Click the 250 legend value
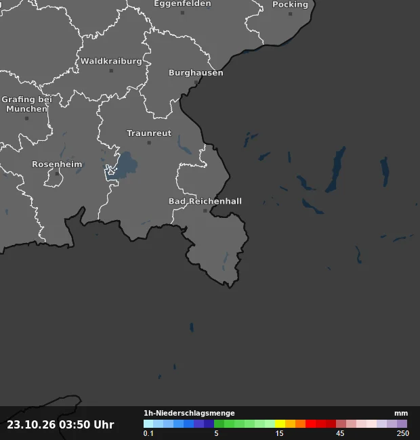 402,433
